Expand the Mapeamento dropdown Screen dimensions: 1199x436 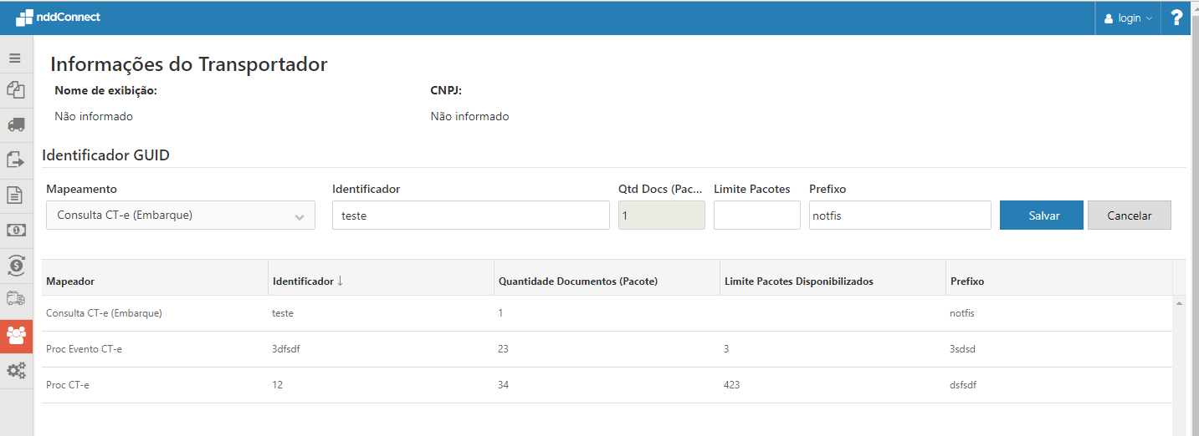(x=181, y=215)
